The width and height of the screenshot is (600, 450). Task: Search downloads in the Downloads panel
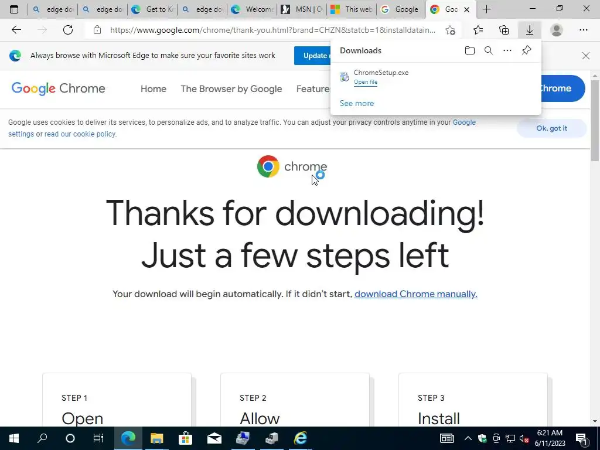point(489,50)
